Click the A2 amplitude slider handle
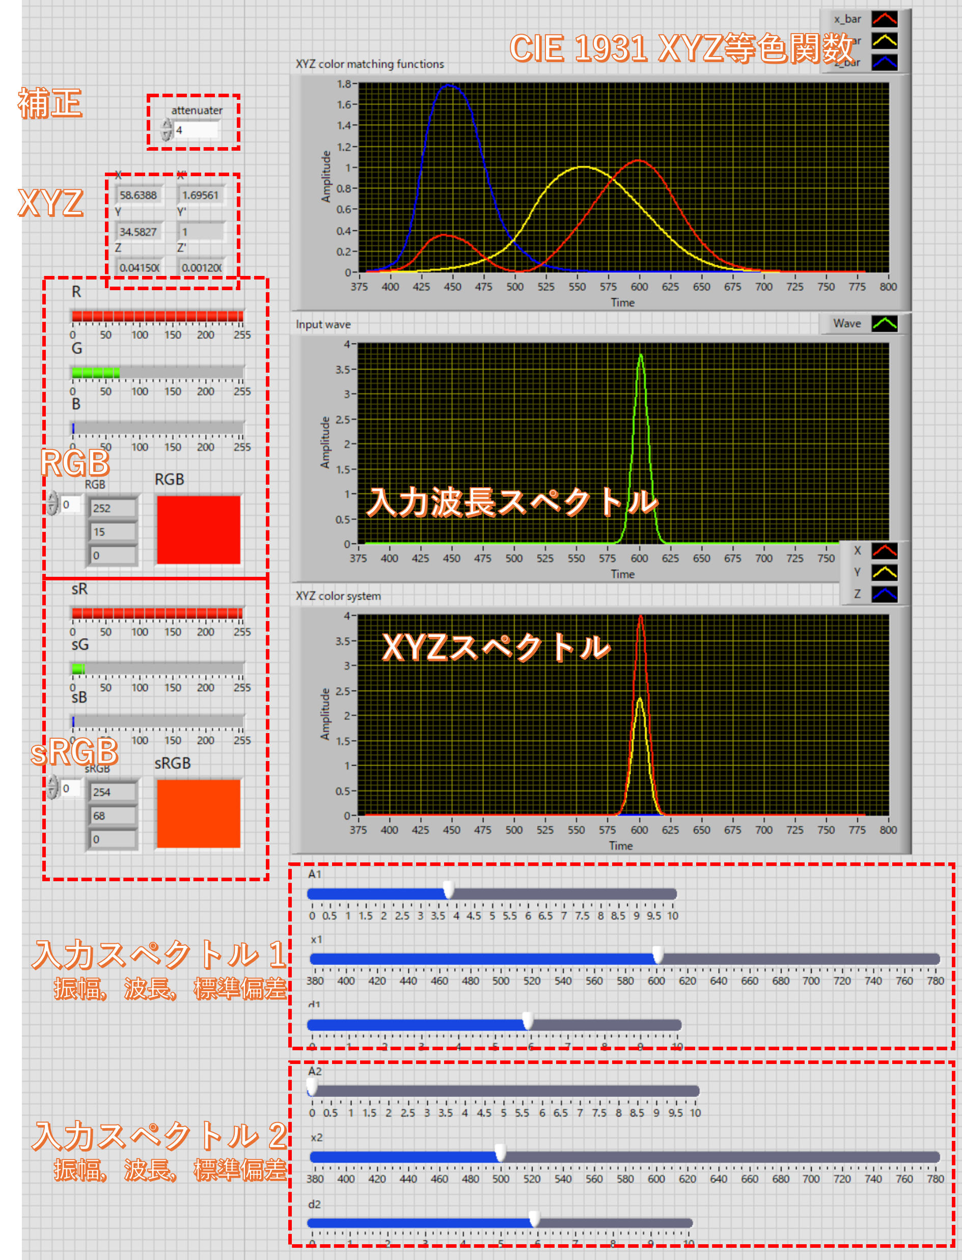 312,1086
